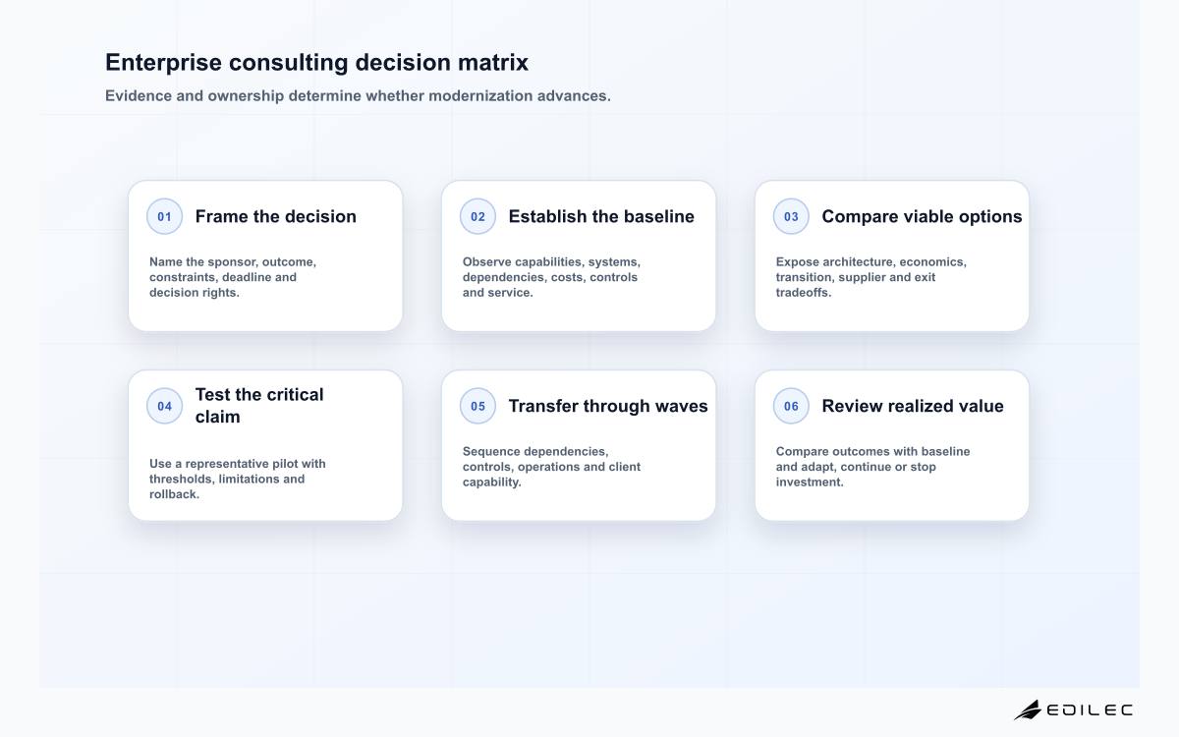Image resolution: width=1179 pixels, height=737 pixels.
Task: Select the Test the critical claim heading
Action: tap(259, 405)
